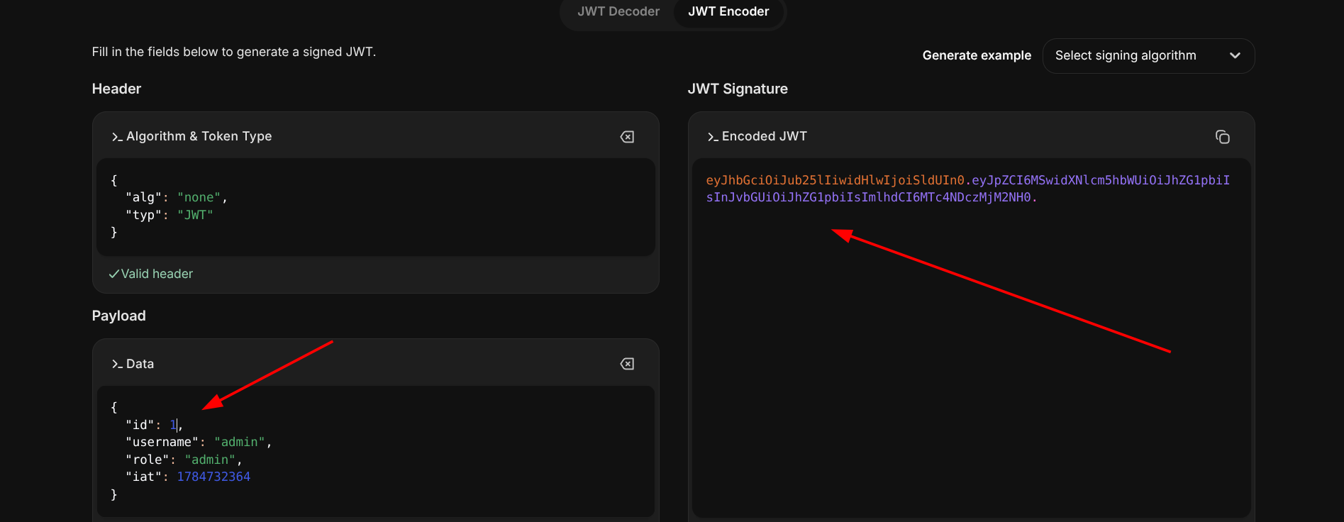Click the Valid header status text
This screenshot has height=522, width=1344.
coord(157,274)
